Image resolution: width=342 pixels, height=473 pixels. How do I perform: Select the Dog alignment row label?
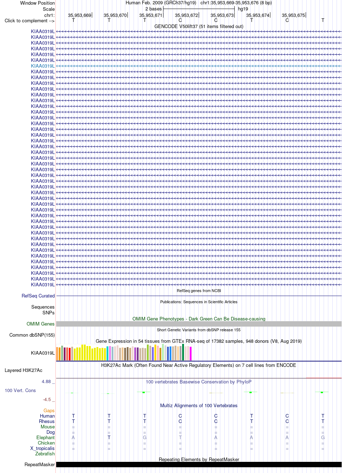click(x=50, y=432)
